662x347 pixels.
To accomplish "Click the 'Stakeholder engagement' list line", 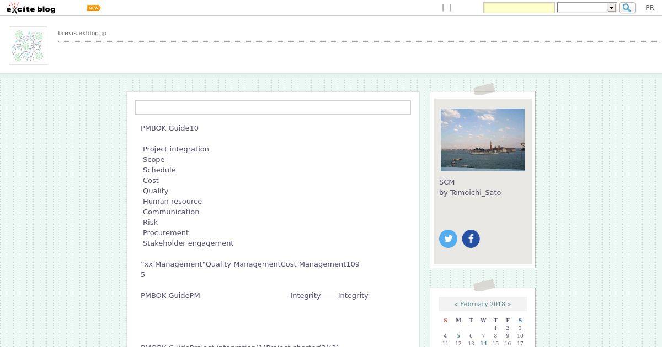I will click(x=188, y=243).
